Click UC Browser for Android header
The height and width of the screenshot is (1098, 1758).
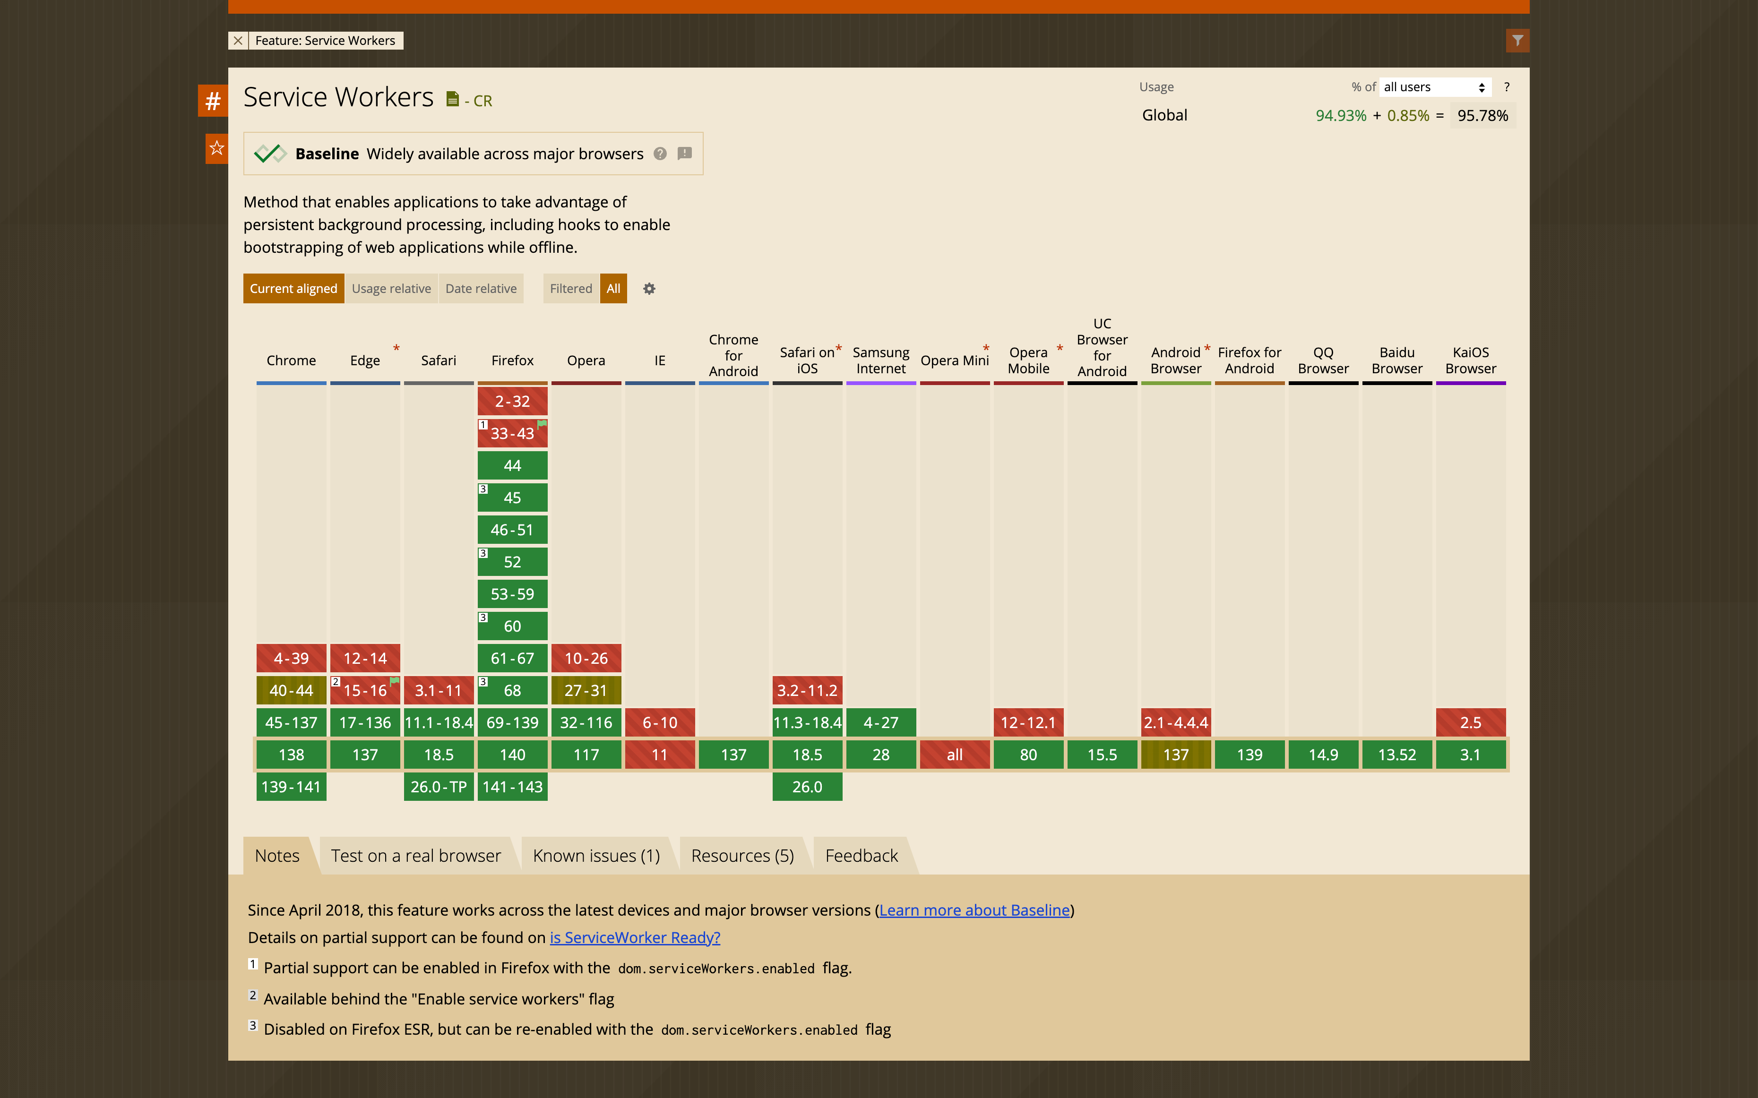tap(1102, 347)
